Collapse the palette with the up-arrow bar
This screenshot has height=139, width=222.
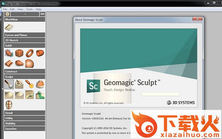tap(25, 14)
